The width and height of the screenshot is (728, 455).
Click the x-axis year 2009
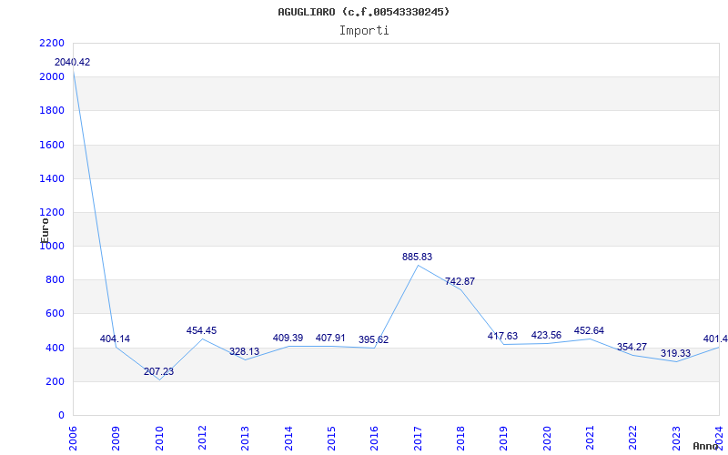(116, 439)
